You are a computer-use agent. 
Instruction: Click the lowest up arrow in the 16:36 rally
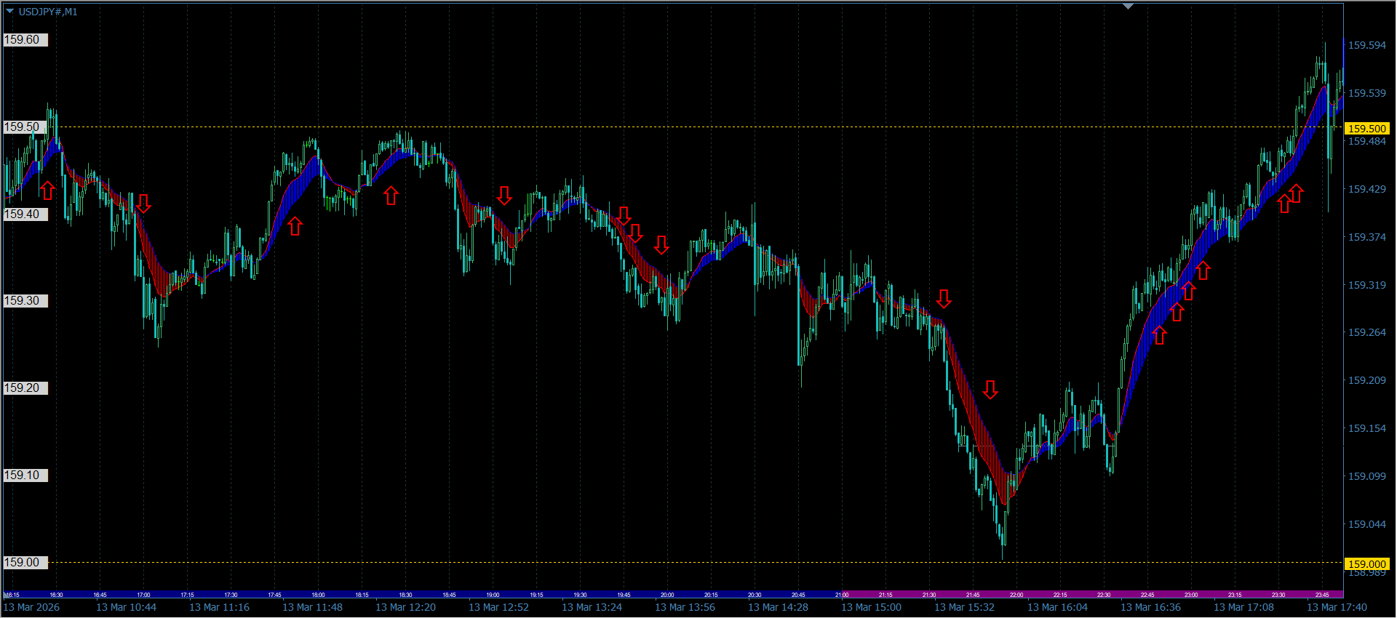pos(1160,335)
